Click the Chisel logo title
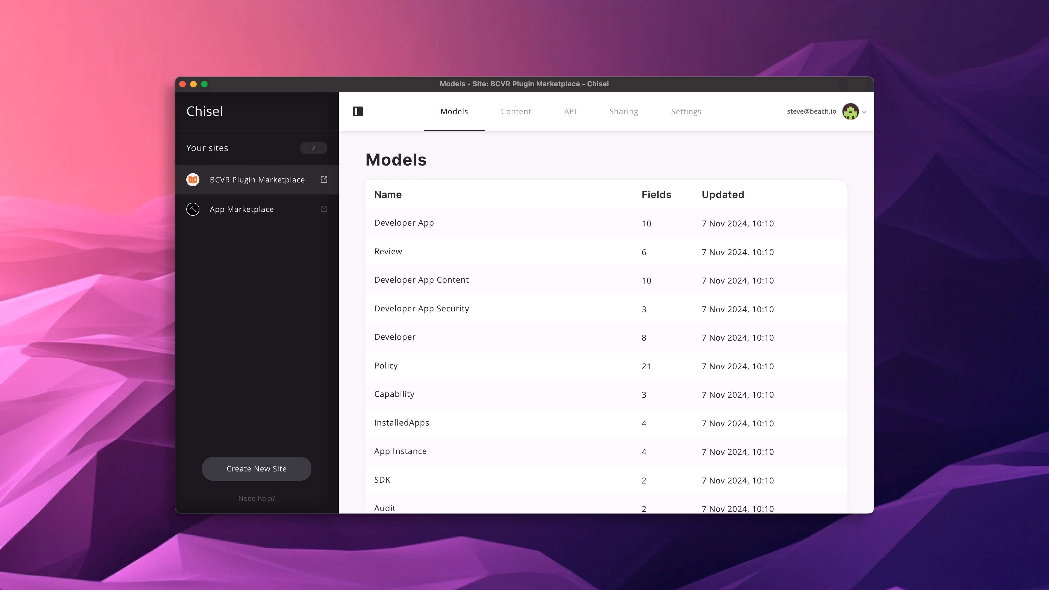This screenshot has width=1049, height=590. pos(204,111)
